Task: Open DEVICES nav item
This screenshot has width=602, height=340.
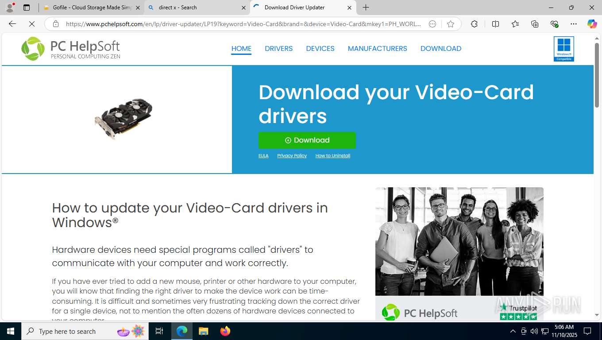Action: 320,49
